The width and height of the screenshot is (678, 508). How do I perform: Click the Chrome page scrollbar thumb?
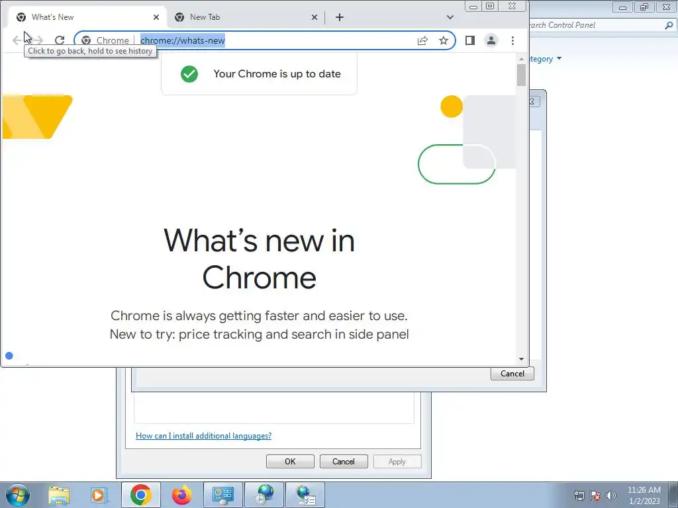[x=521, y=75]
